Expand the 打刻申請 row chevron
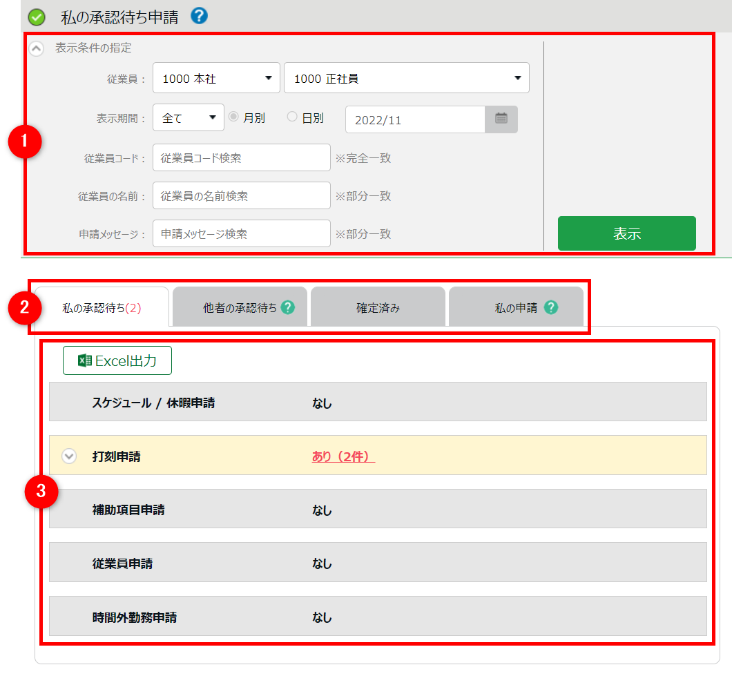 tap(69, 456)
